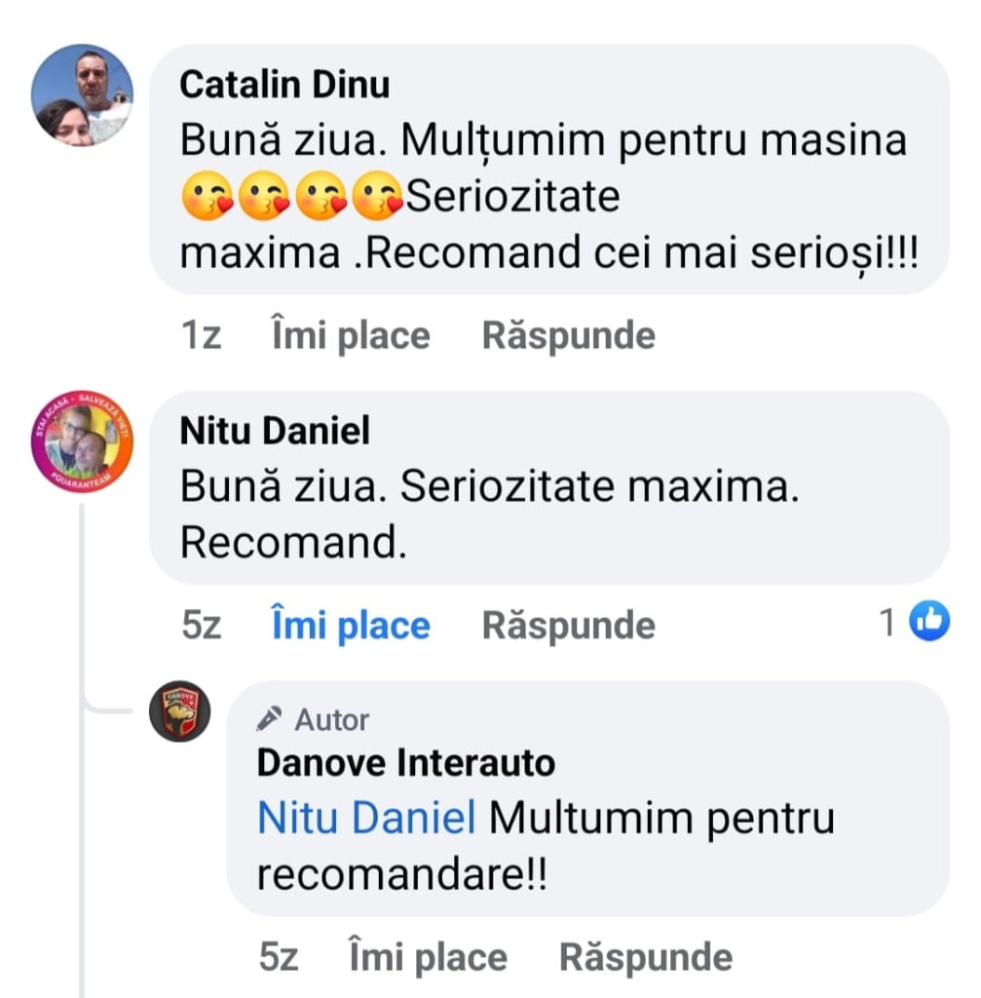Like Catalin Dinu's comment
Screen dimensions: 981x998
pyautogui.click(x=350, y=336)
